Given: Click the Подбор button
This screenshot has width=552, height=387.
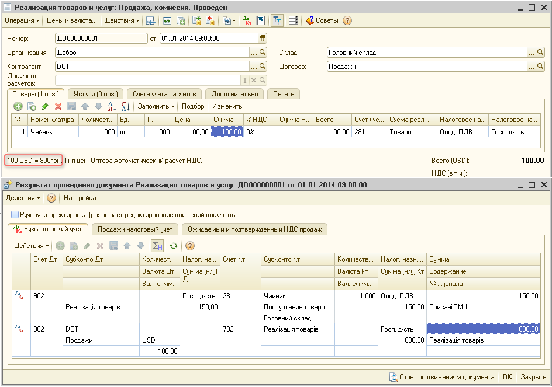Looking at the screenshot, I should pyautogui.click(x=193, y=106).
